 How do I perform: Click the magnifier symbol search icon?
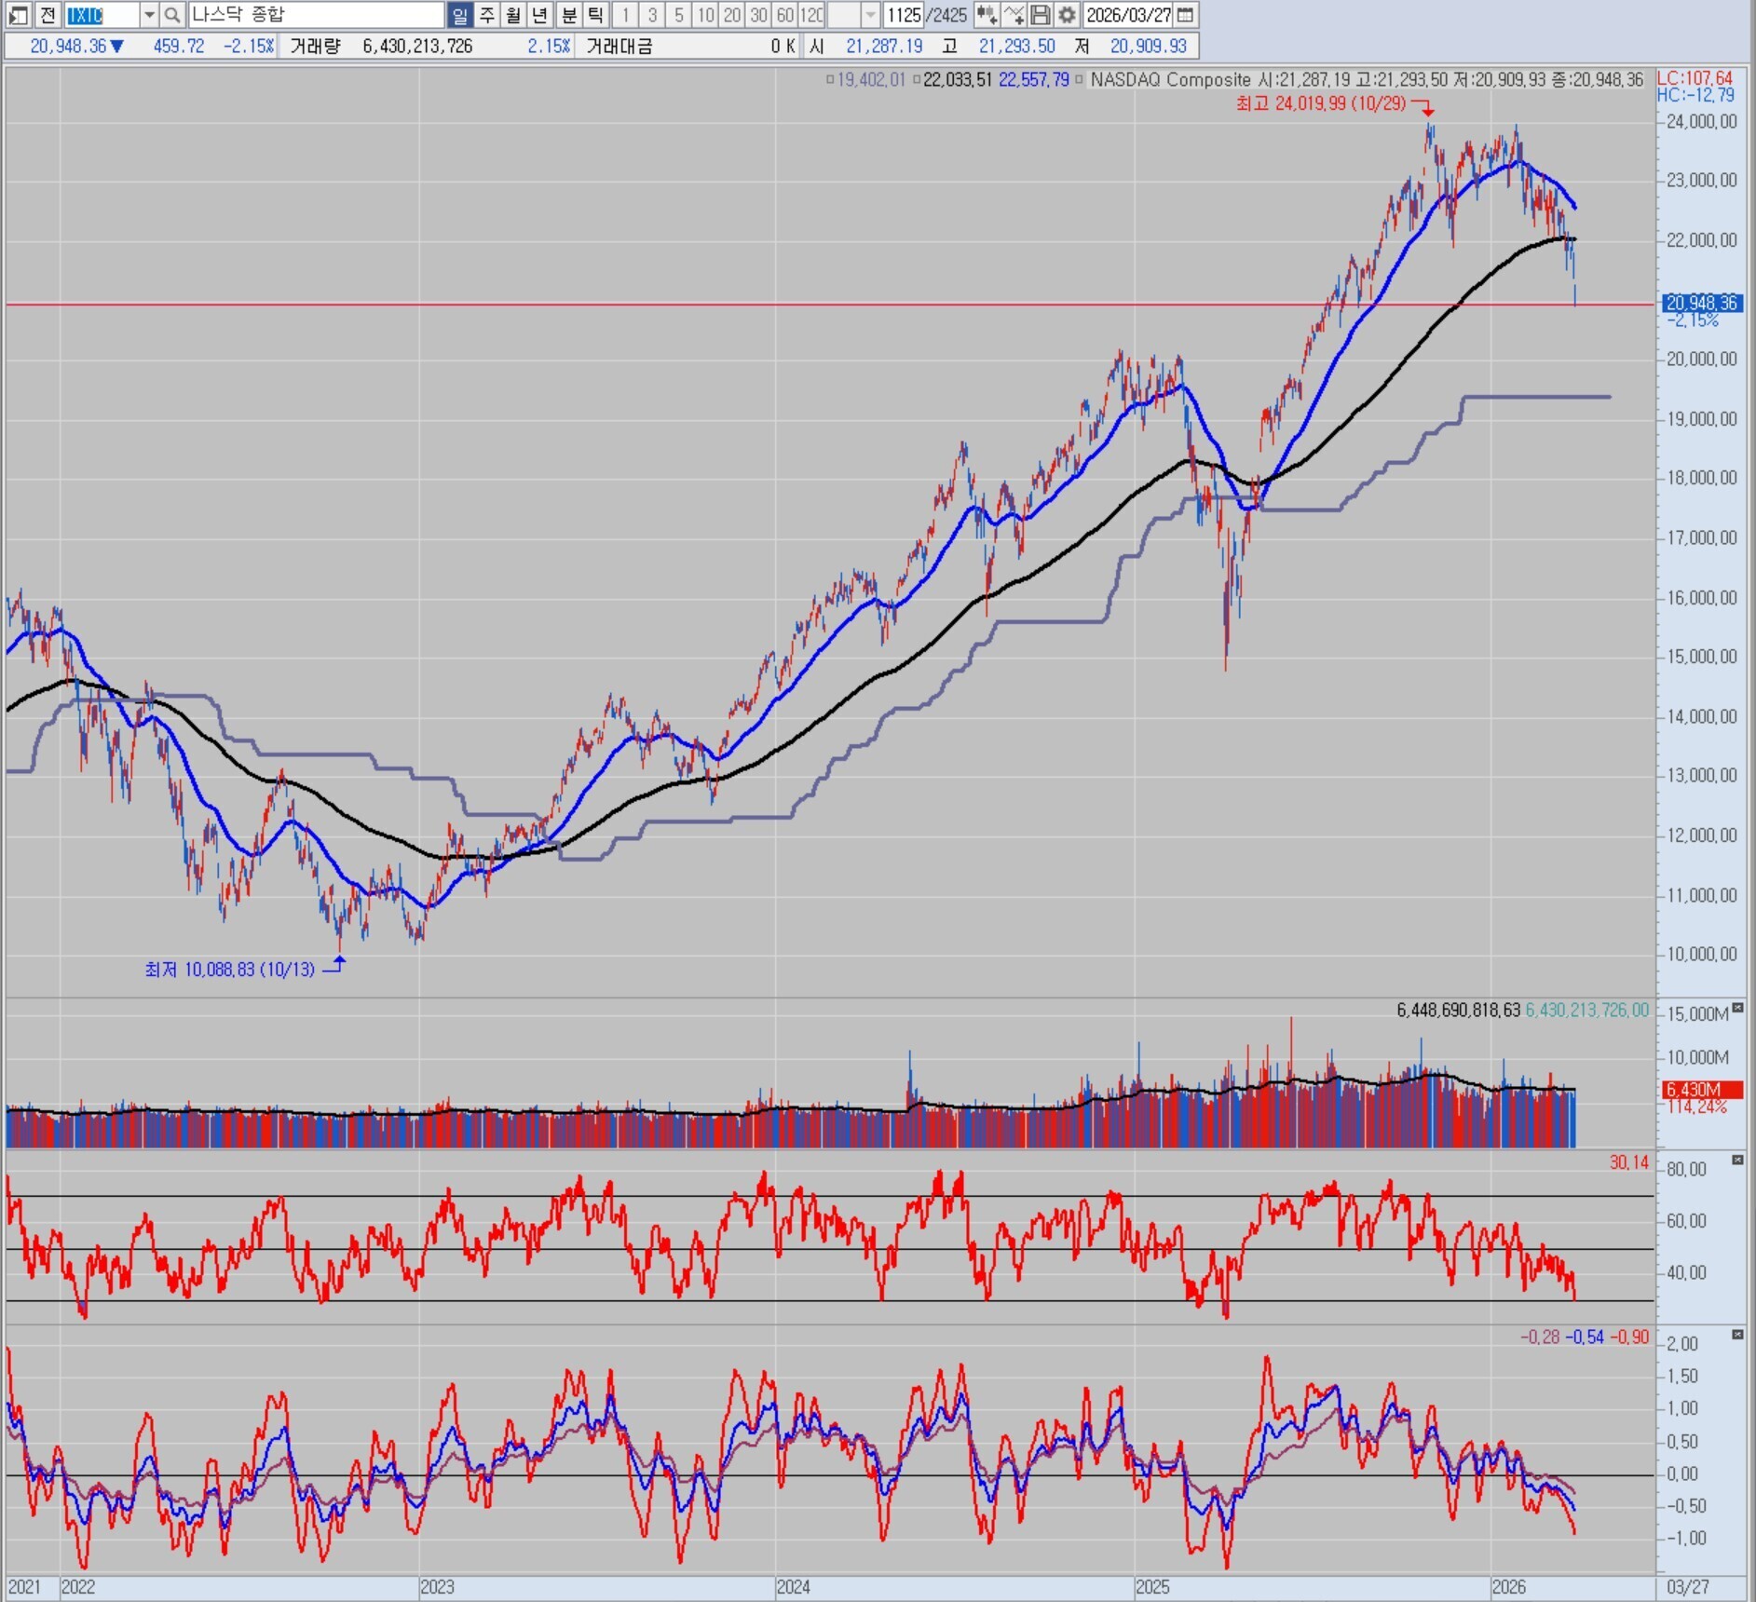(171, 15)
